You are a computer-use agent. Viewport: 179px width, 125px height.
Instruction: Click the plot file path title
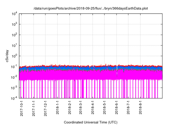(91, 8)
